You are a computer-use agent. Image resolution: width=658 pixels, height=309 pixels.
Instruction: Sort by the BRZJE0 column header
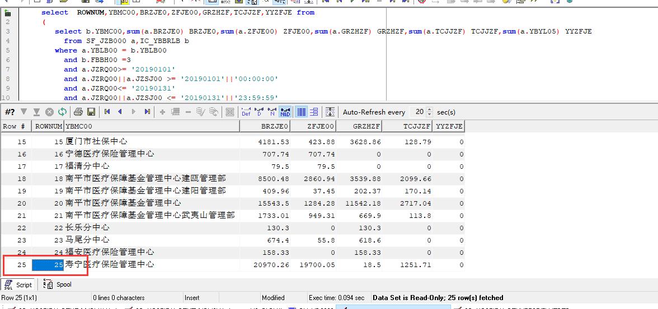tap(265, 126)
